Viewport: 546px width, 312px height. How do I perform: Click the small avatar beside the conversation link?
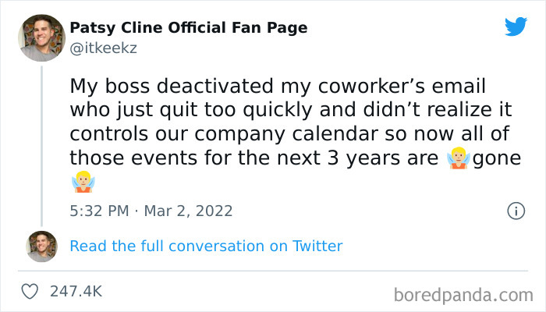tap(42, 246)
